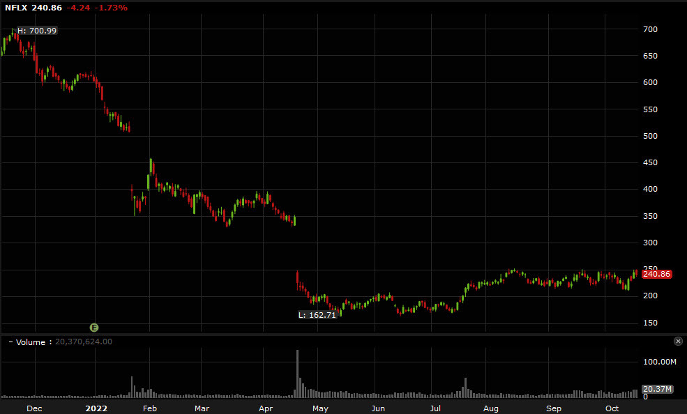Click the red 240.86 last-price tag
This screenshot has height=414, width=687.
(656, 274)
